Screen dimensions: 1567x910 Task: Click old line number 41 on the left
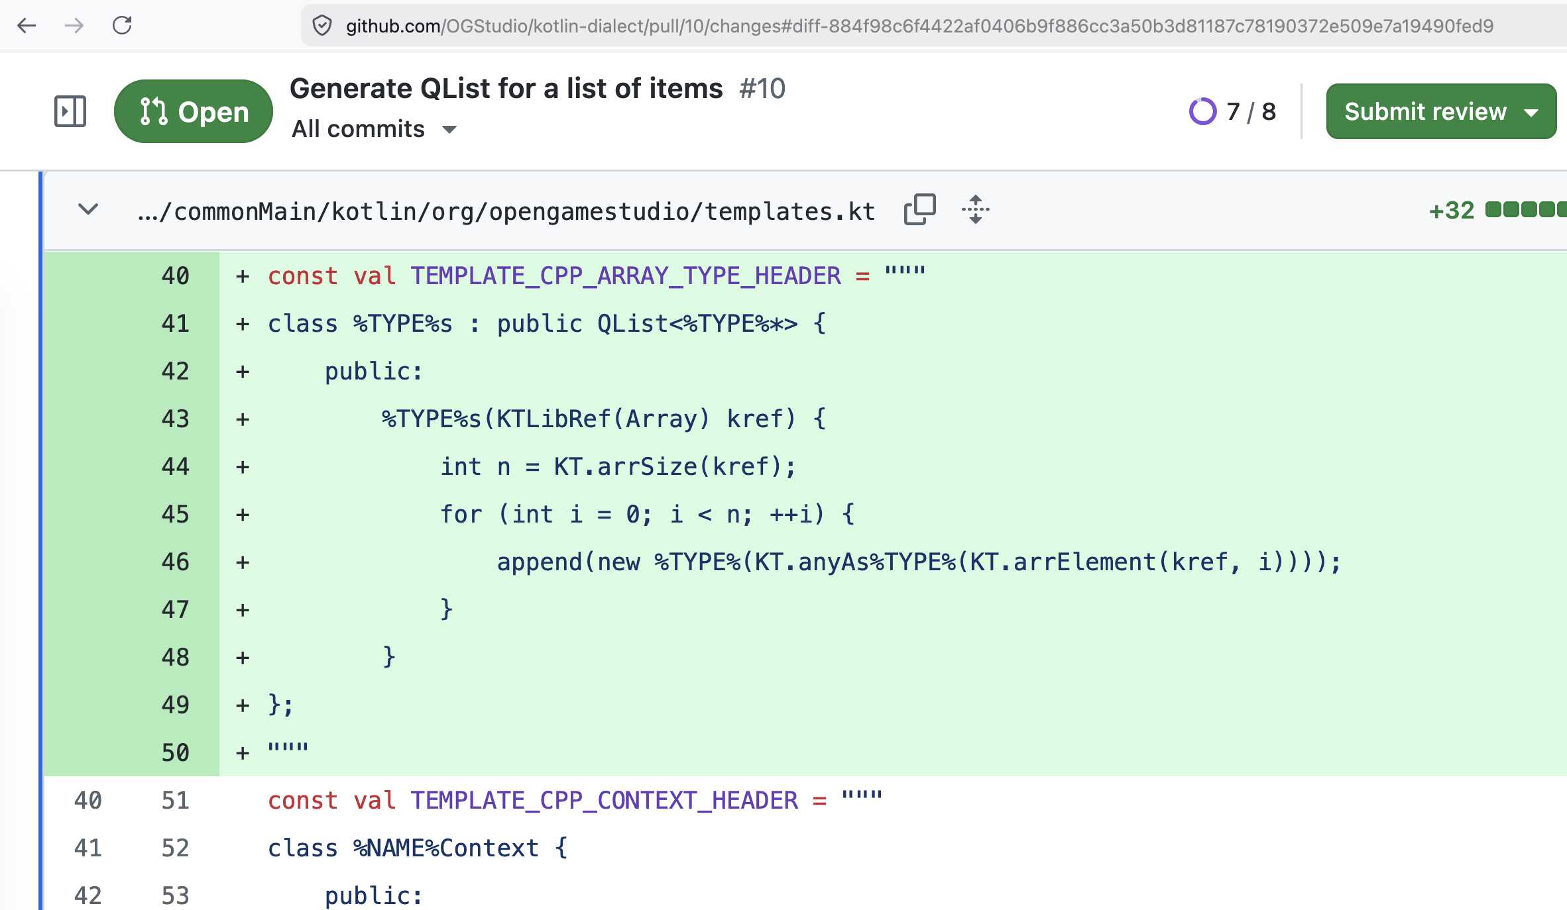[x=87, y=848]
